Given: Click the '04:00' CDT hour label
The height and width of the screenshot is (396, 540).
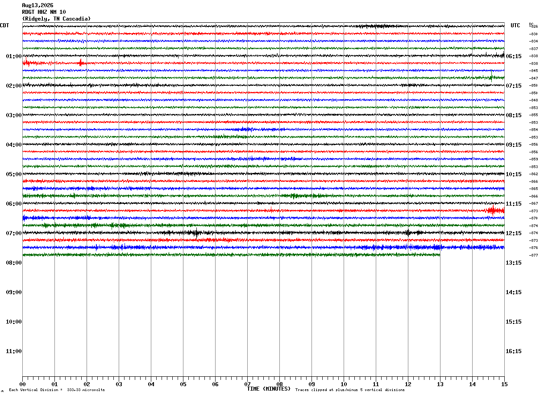Looking at the screenshot, I should (13, 145).
